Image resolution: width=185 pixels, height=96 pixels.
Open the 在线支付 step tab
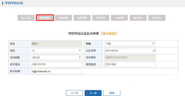click(157, 18)
